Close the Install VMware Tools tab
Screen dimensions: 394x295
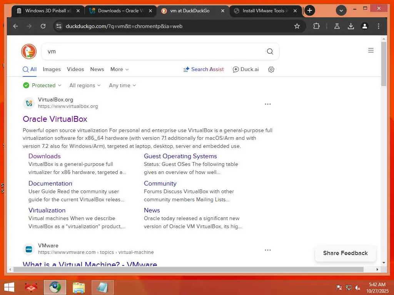click(295, 11)
